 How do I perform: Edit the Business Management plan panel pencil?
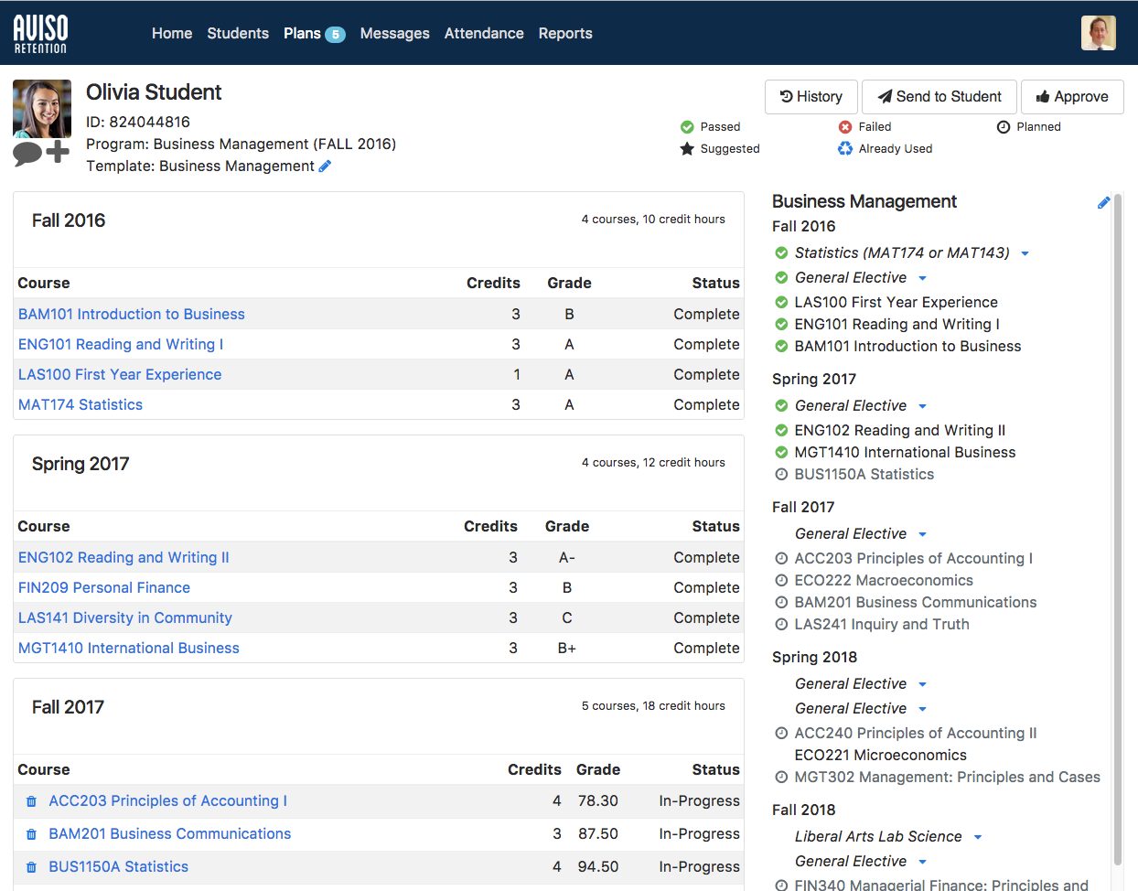tap(1103, 202)
